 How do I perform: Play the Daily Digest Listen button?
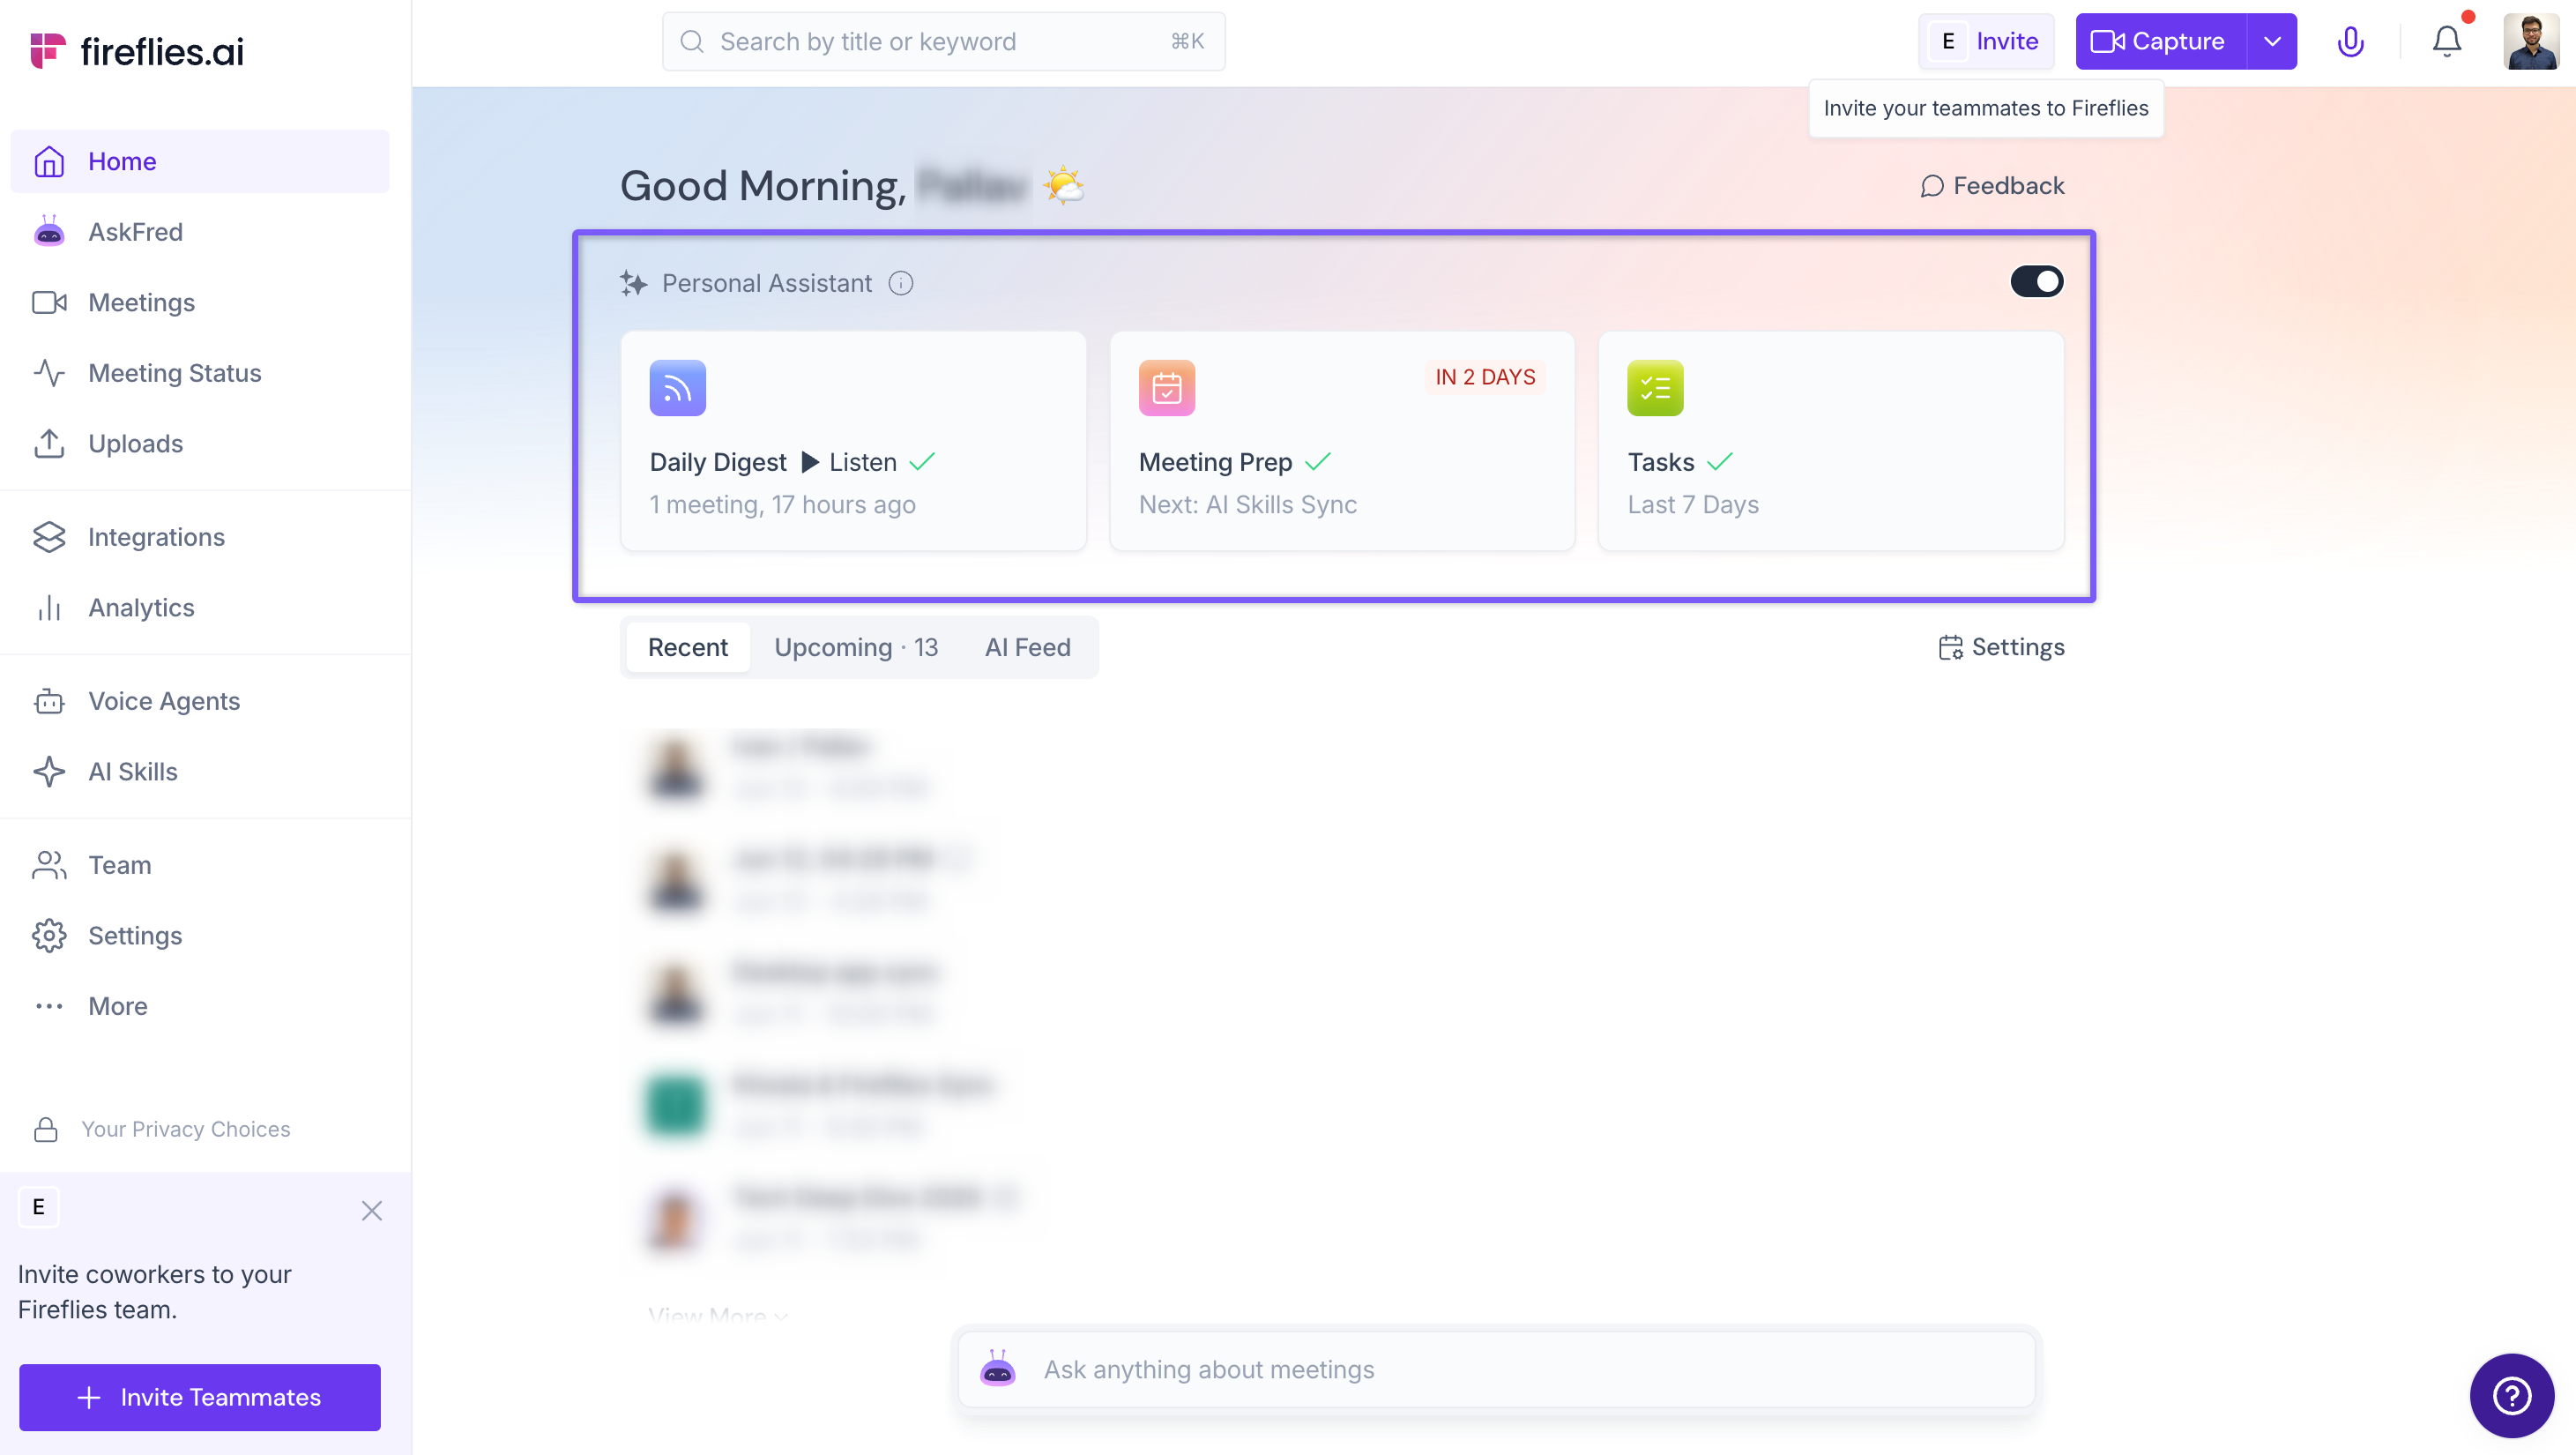[849, 462]
